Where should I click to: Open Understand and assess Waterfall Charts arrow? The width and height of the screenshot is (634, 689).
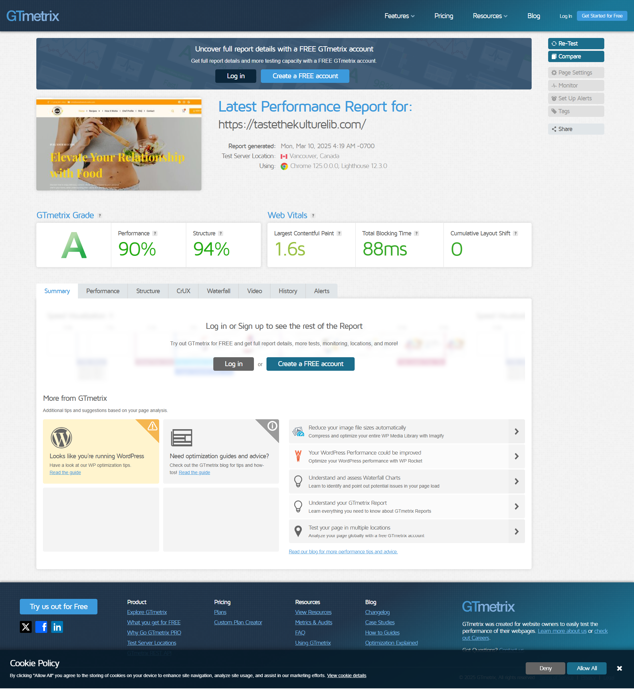point(516,482)
